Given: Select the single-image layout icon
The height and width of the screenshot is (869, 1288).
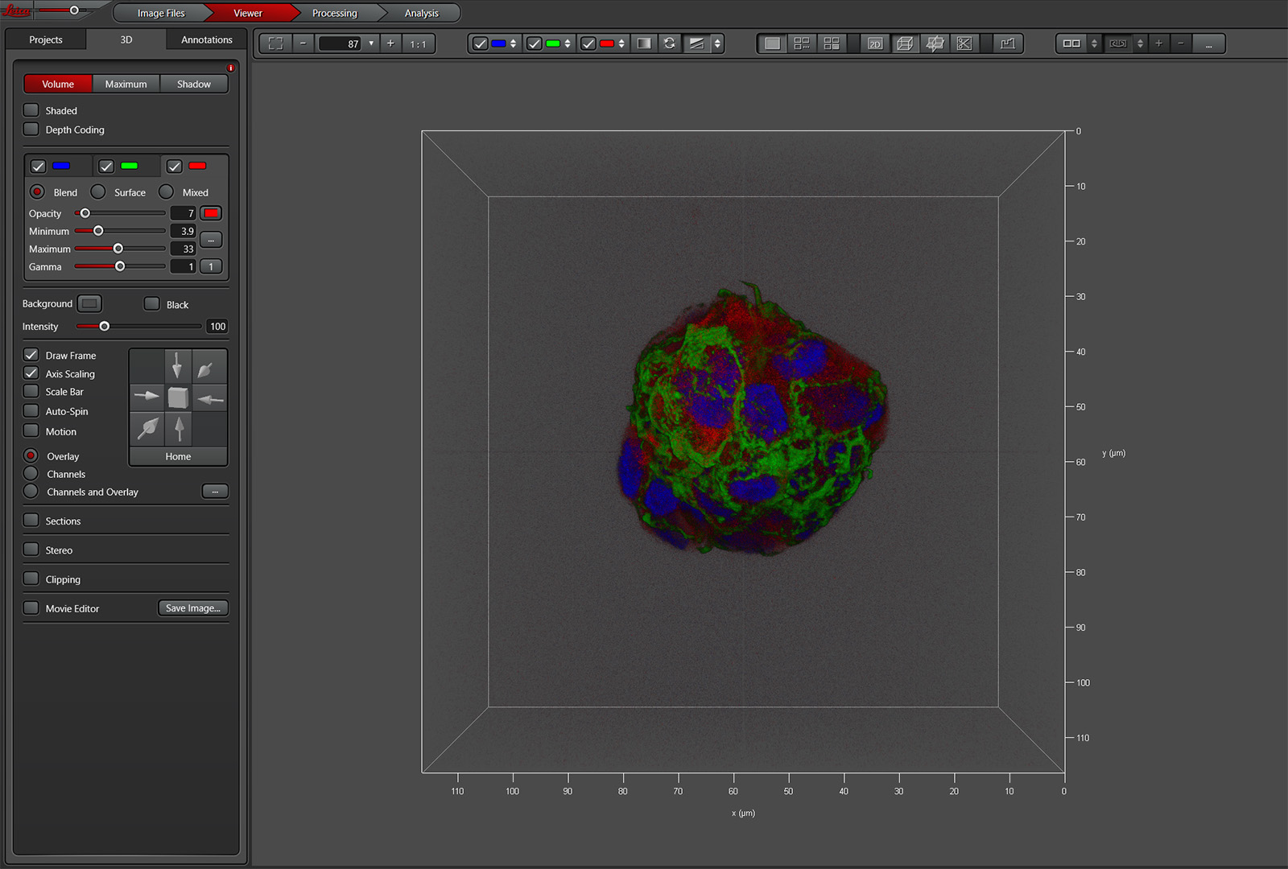Looking at the screenshot, I should pos(772,43).
